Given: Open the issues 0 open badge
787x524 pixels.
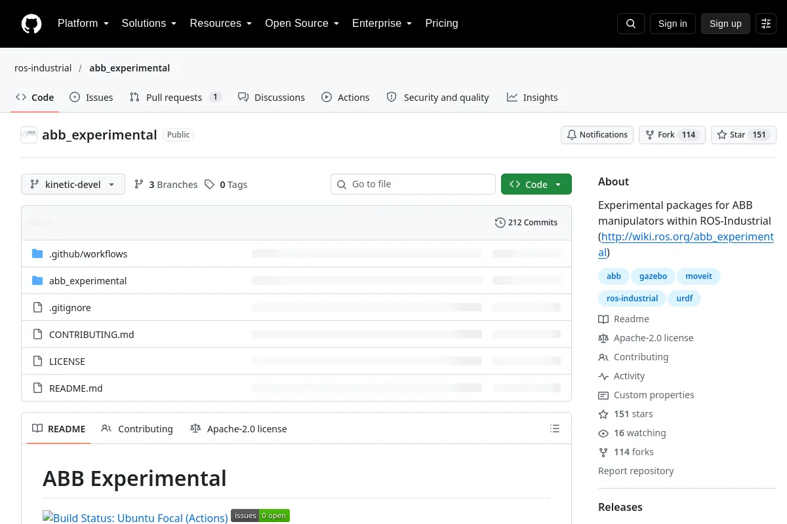Looking at the screenshot, I should tap(260, 515).
